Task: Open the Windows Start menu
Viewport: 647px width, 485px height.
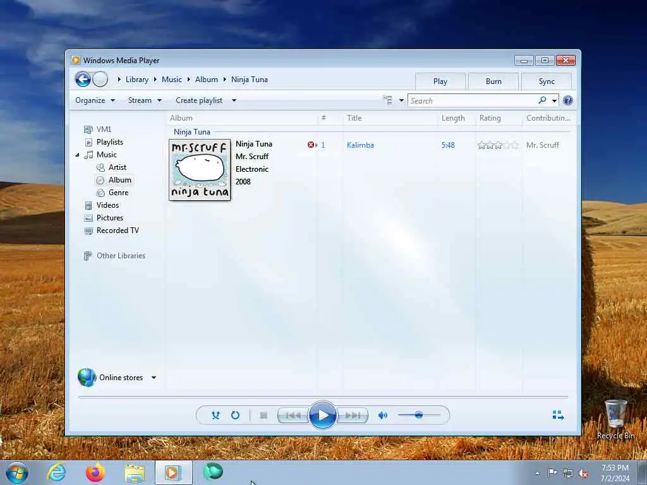Action: point(17,472)
